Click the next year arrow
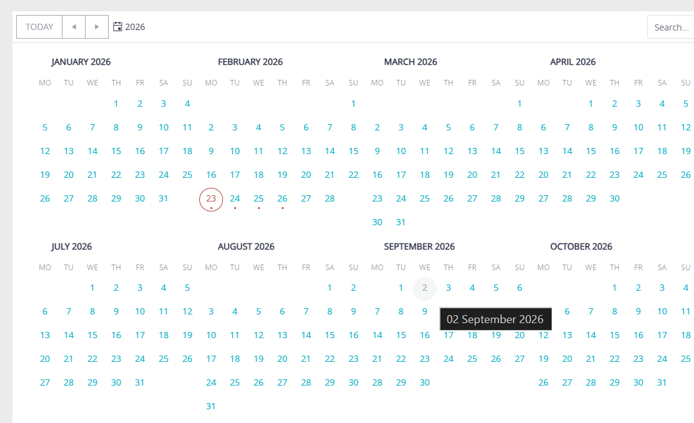This screenshot has width=694, height=423. click(x=97, y=27)
